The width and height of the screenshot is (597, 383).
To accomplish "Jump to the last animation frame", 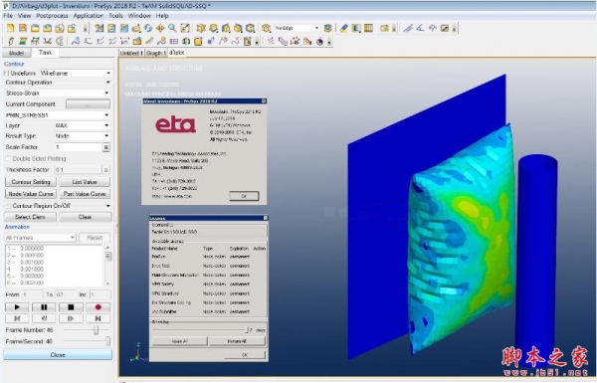I will 98,318.
